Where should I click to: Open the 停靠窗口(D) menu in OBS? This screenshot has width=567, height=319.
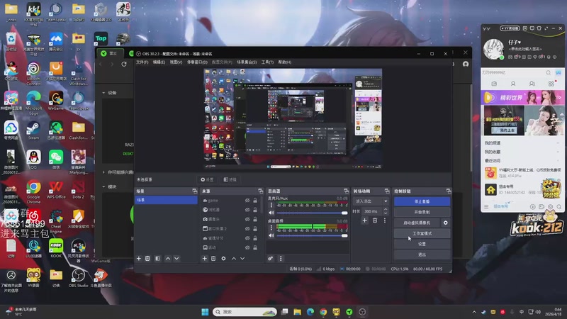click(197, 62)
